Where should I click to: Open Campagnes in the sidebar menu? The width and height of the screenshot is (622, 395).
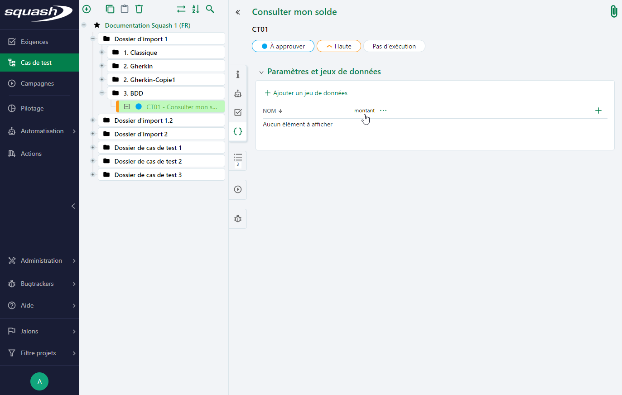37,83
